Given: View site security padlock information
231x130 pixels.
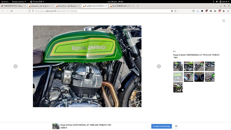Looking at the screenshot, I should tap(33, 11).
